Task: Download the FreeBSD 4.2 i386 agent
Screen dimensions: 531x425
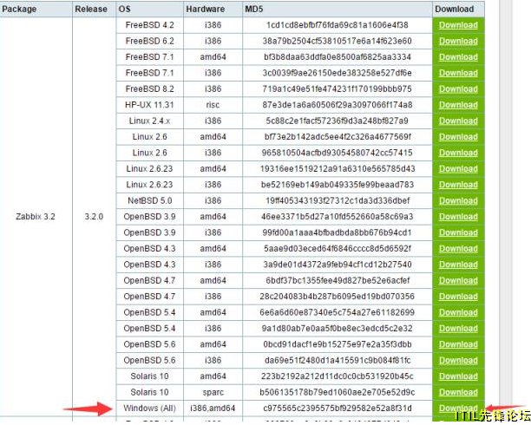Action: 458,25
